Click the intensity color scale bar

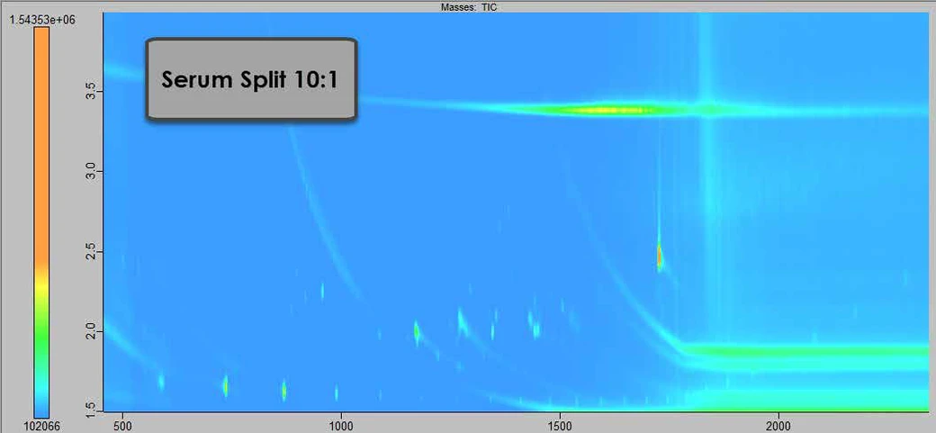(41, 222)
